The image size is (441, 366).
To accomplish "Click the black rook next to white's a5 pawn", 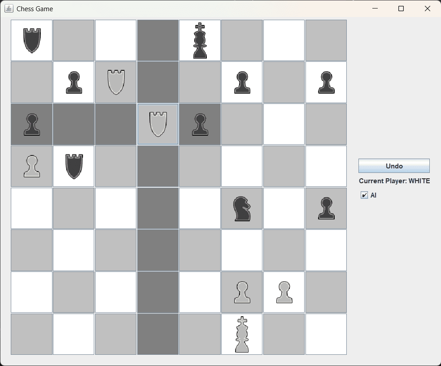I will click(74, 166).
